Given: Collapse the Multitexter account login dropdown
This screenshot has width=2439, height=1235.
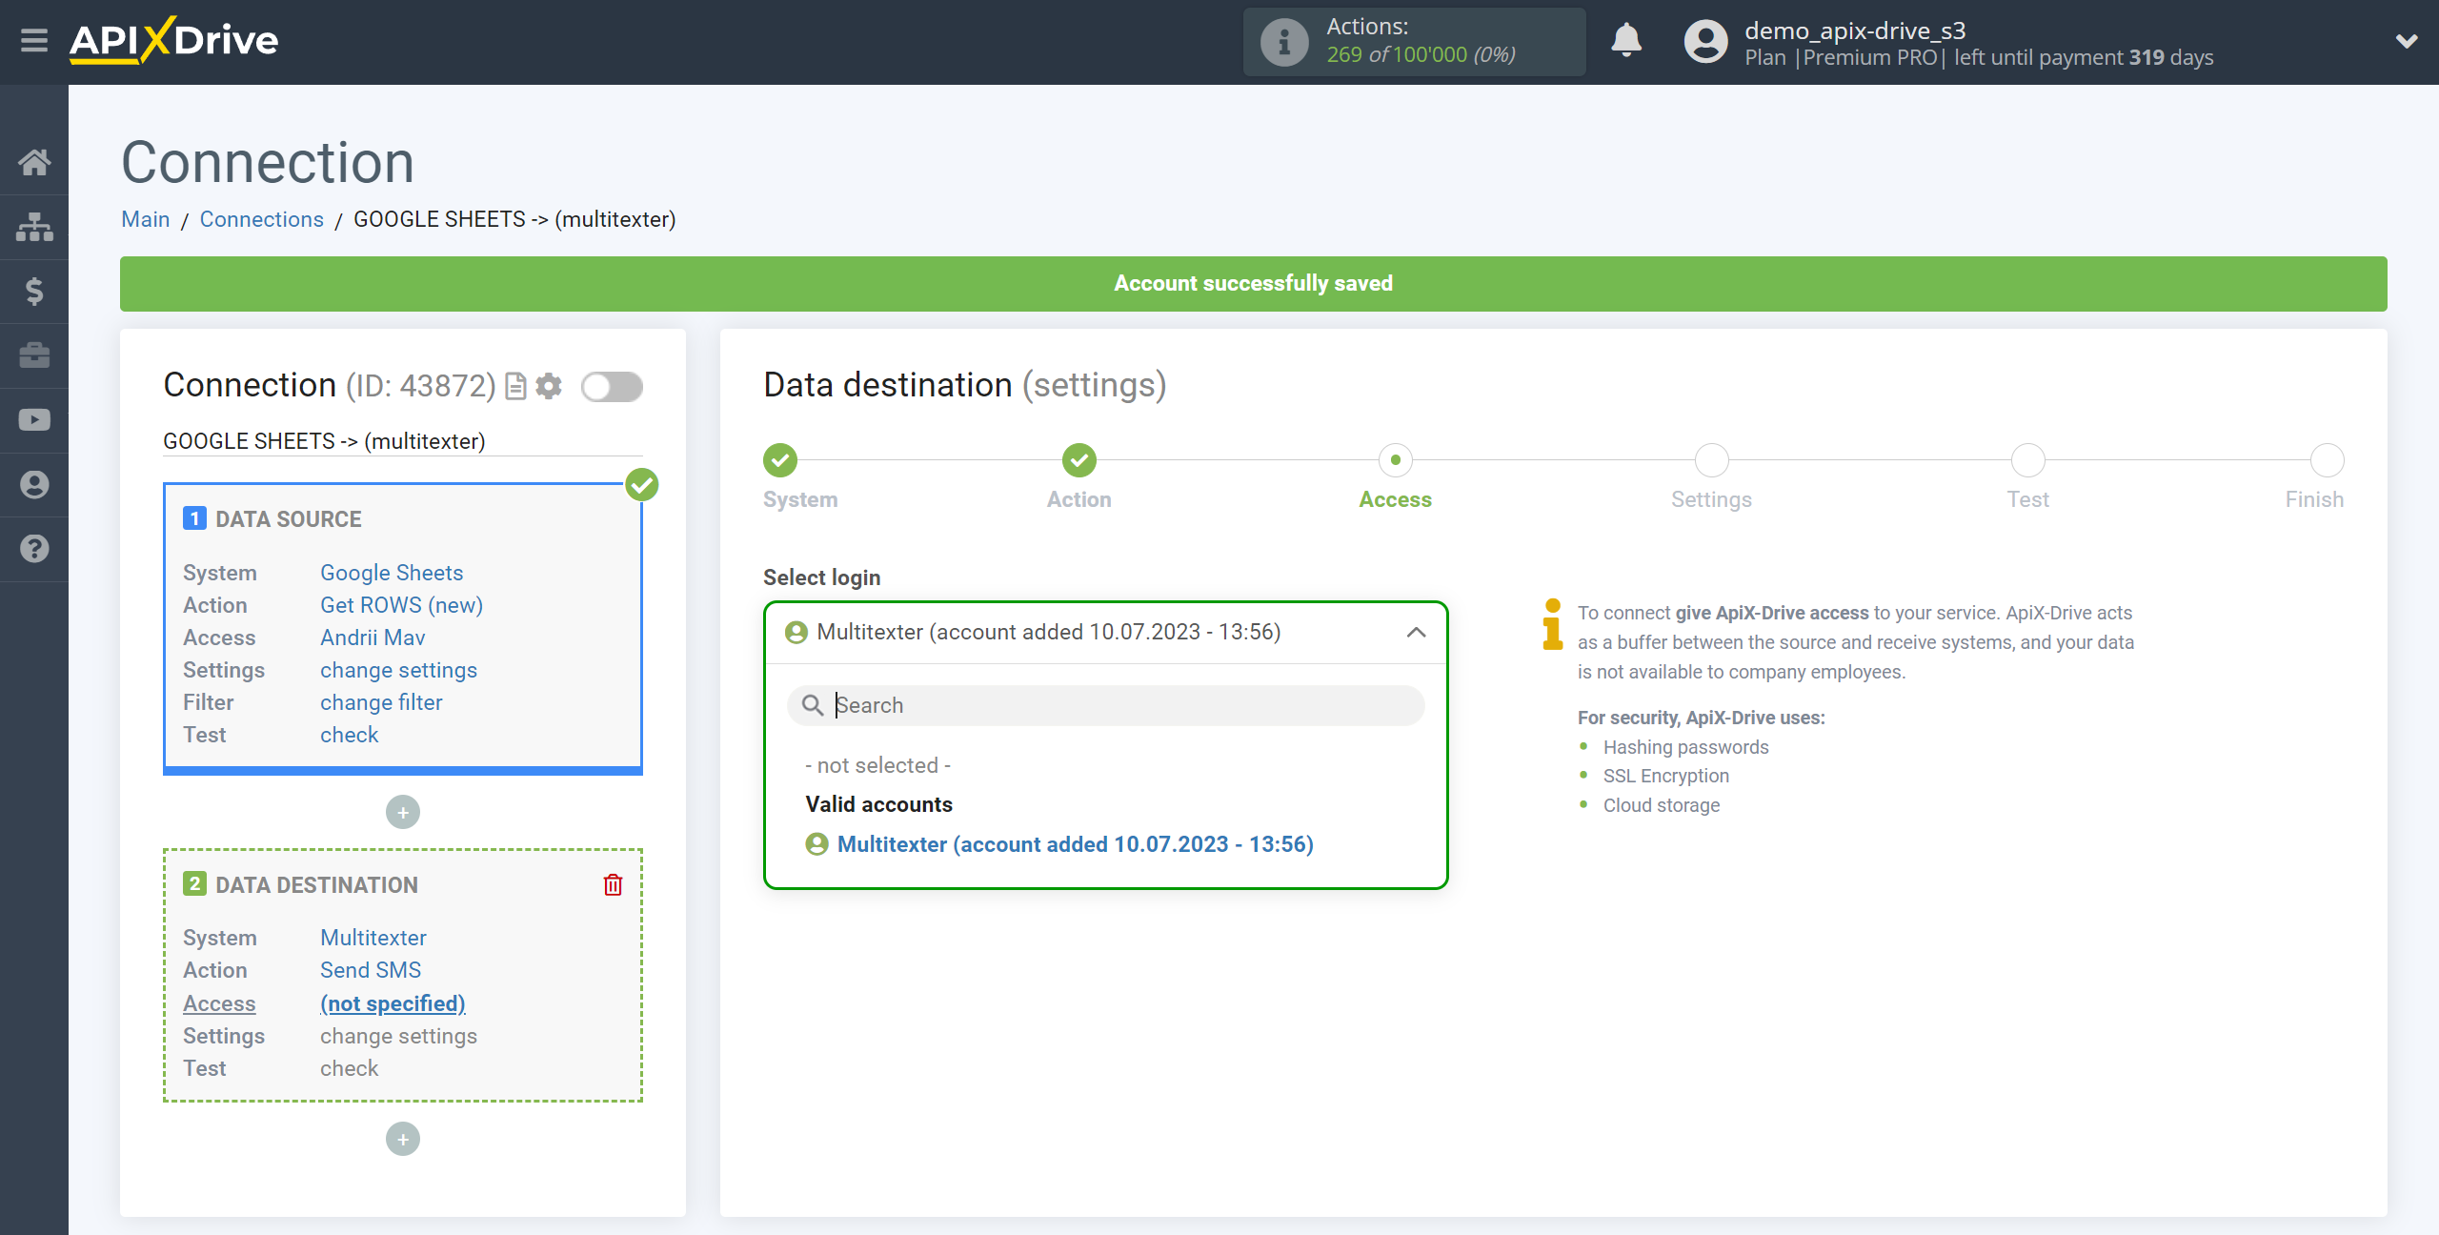Looking at the screenshot, I should pos(1416,632).
